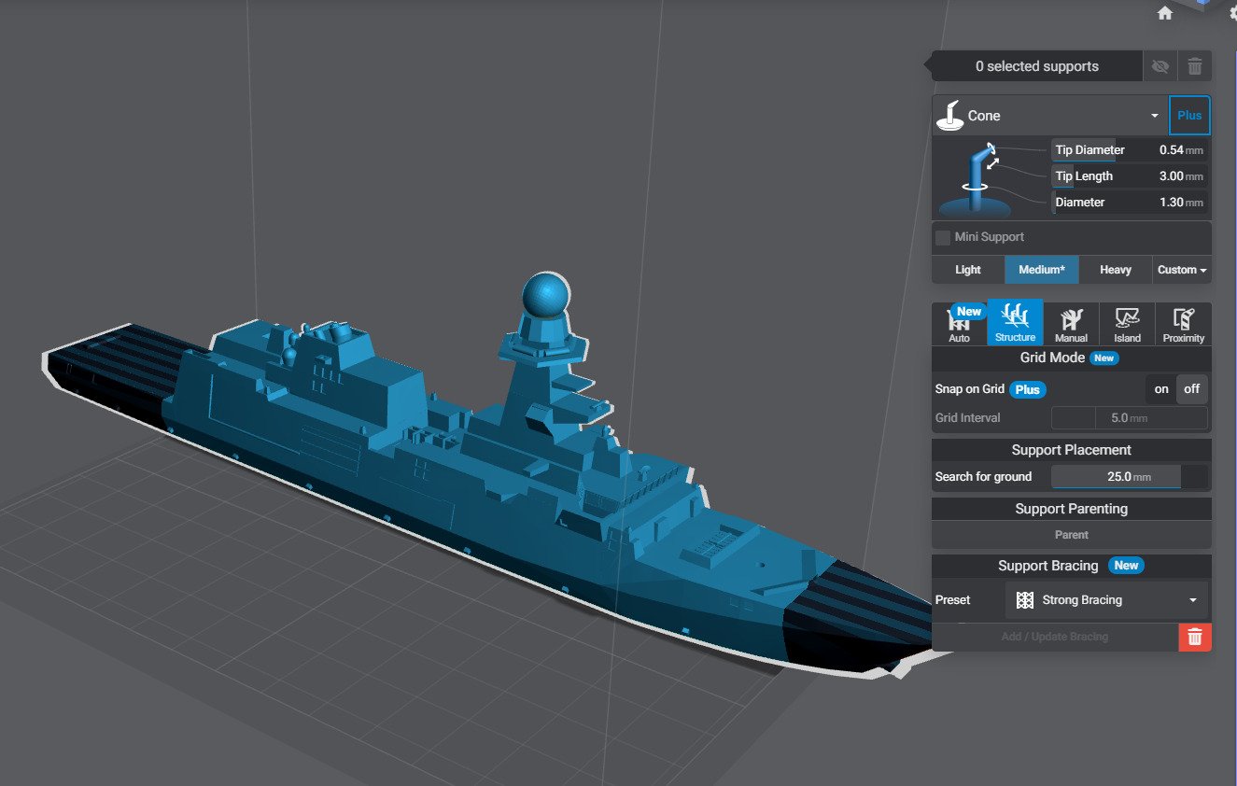
Task: Turn Snap on Grid off
Action: tap(1192, 389)
